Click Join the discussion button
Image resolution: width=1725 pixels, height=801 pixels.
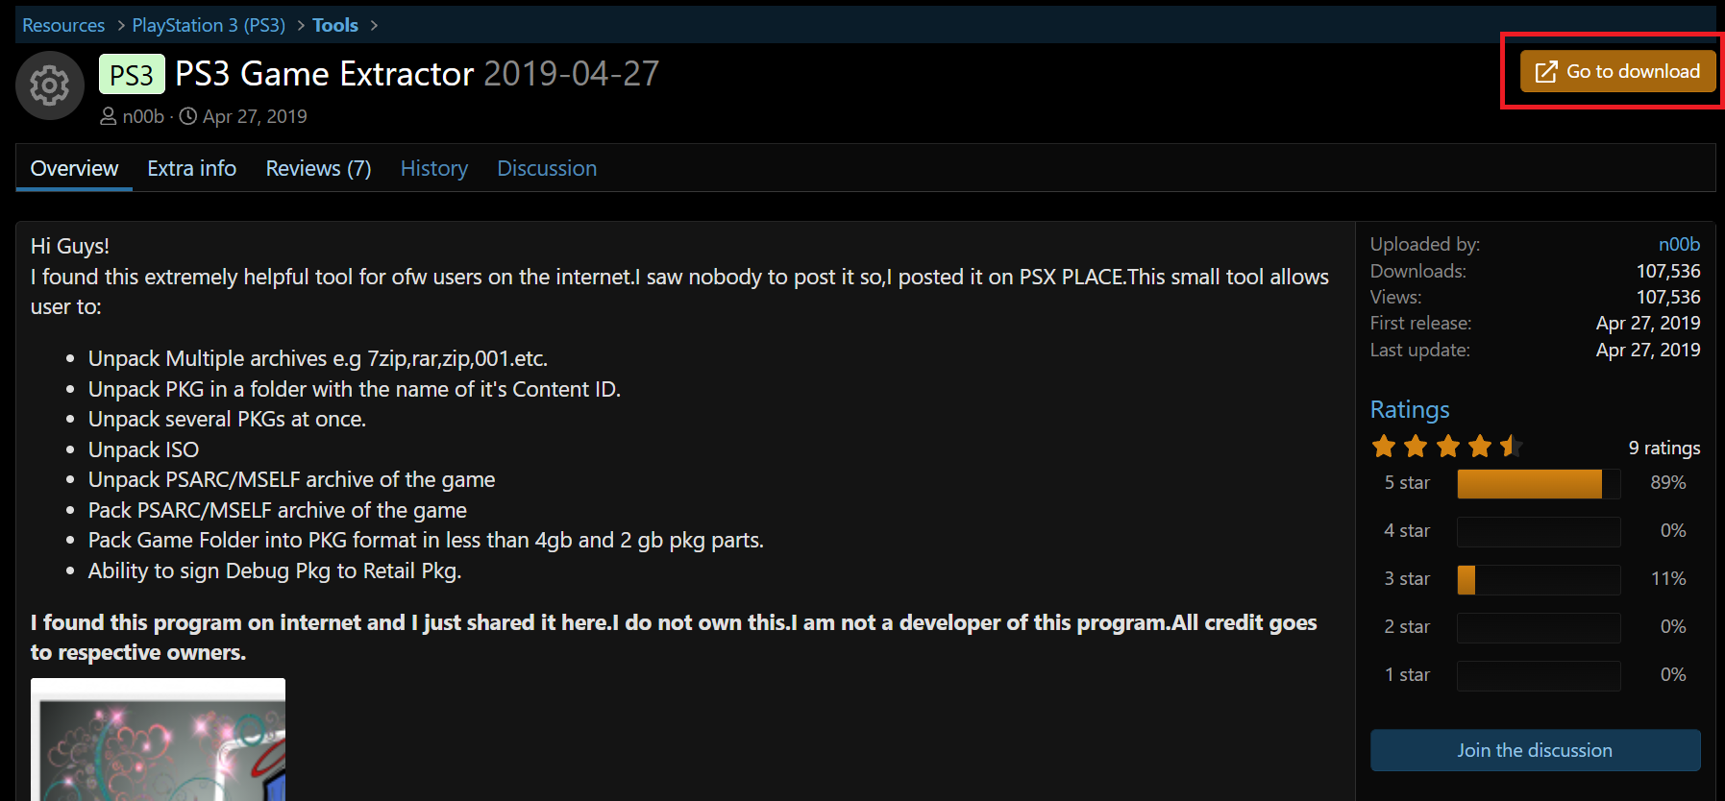(x=1535, y=750)
